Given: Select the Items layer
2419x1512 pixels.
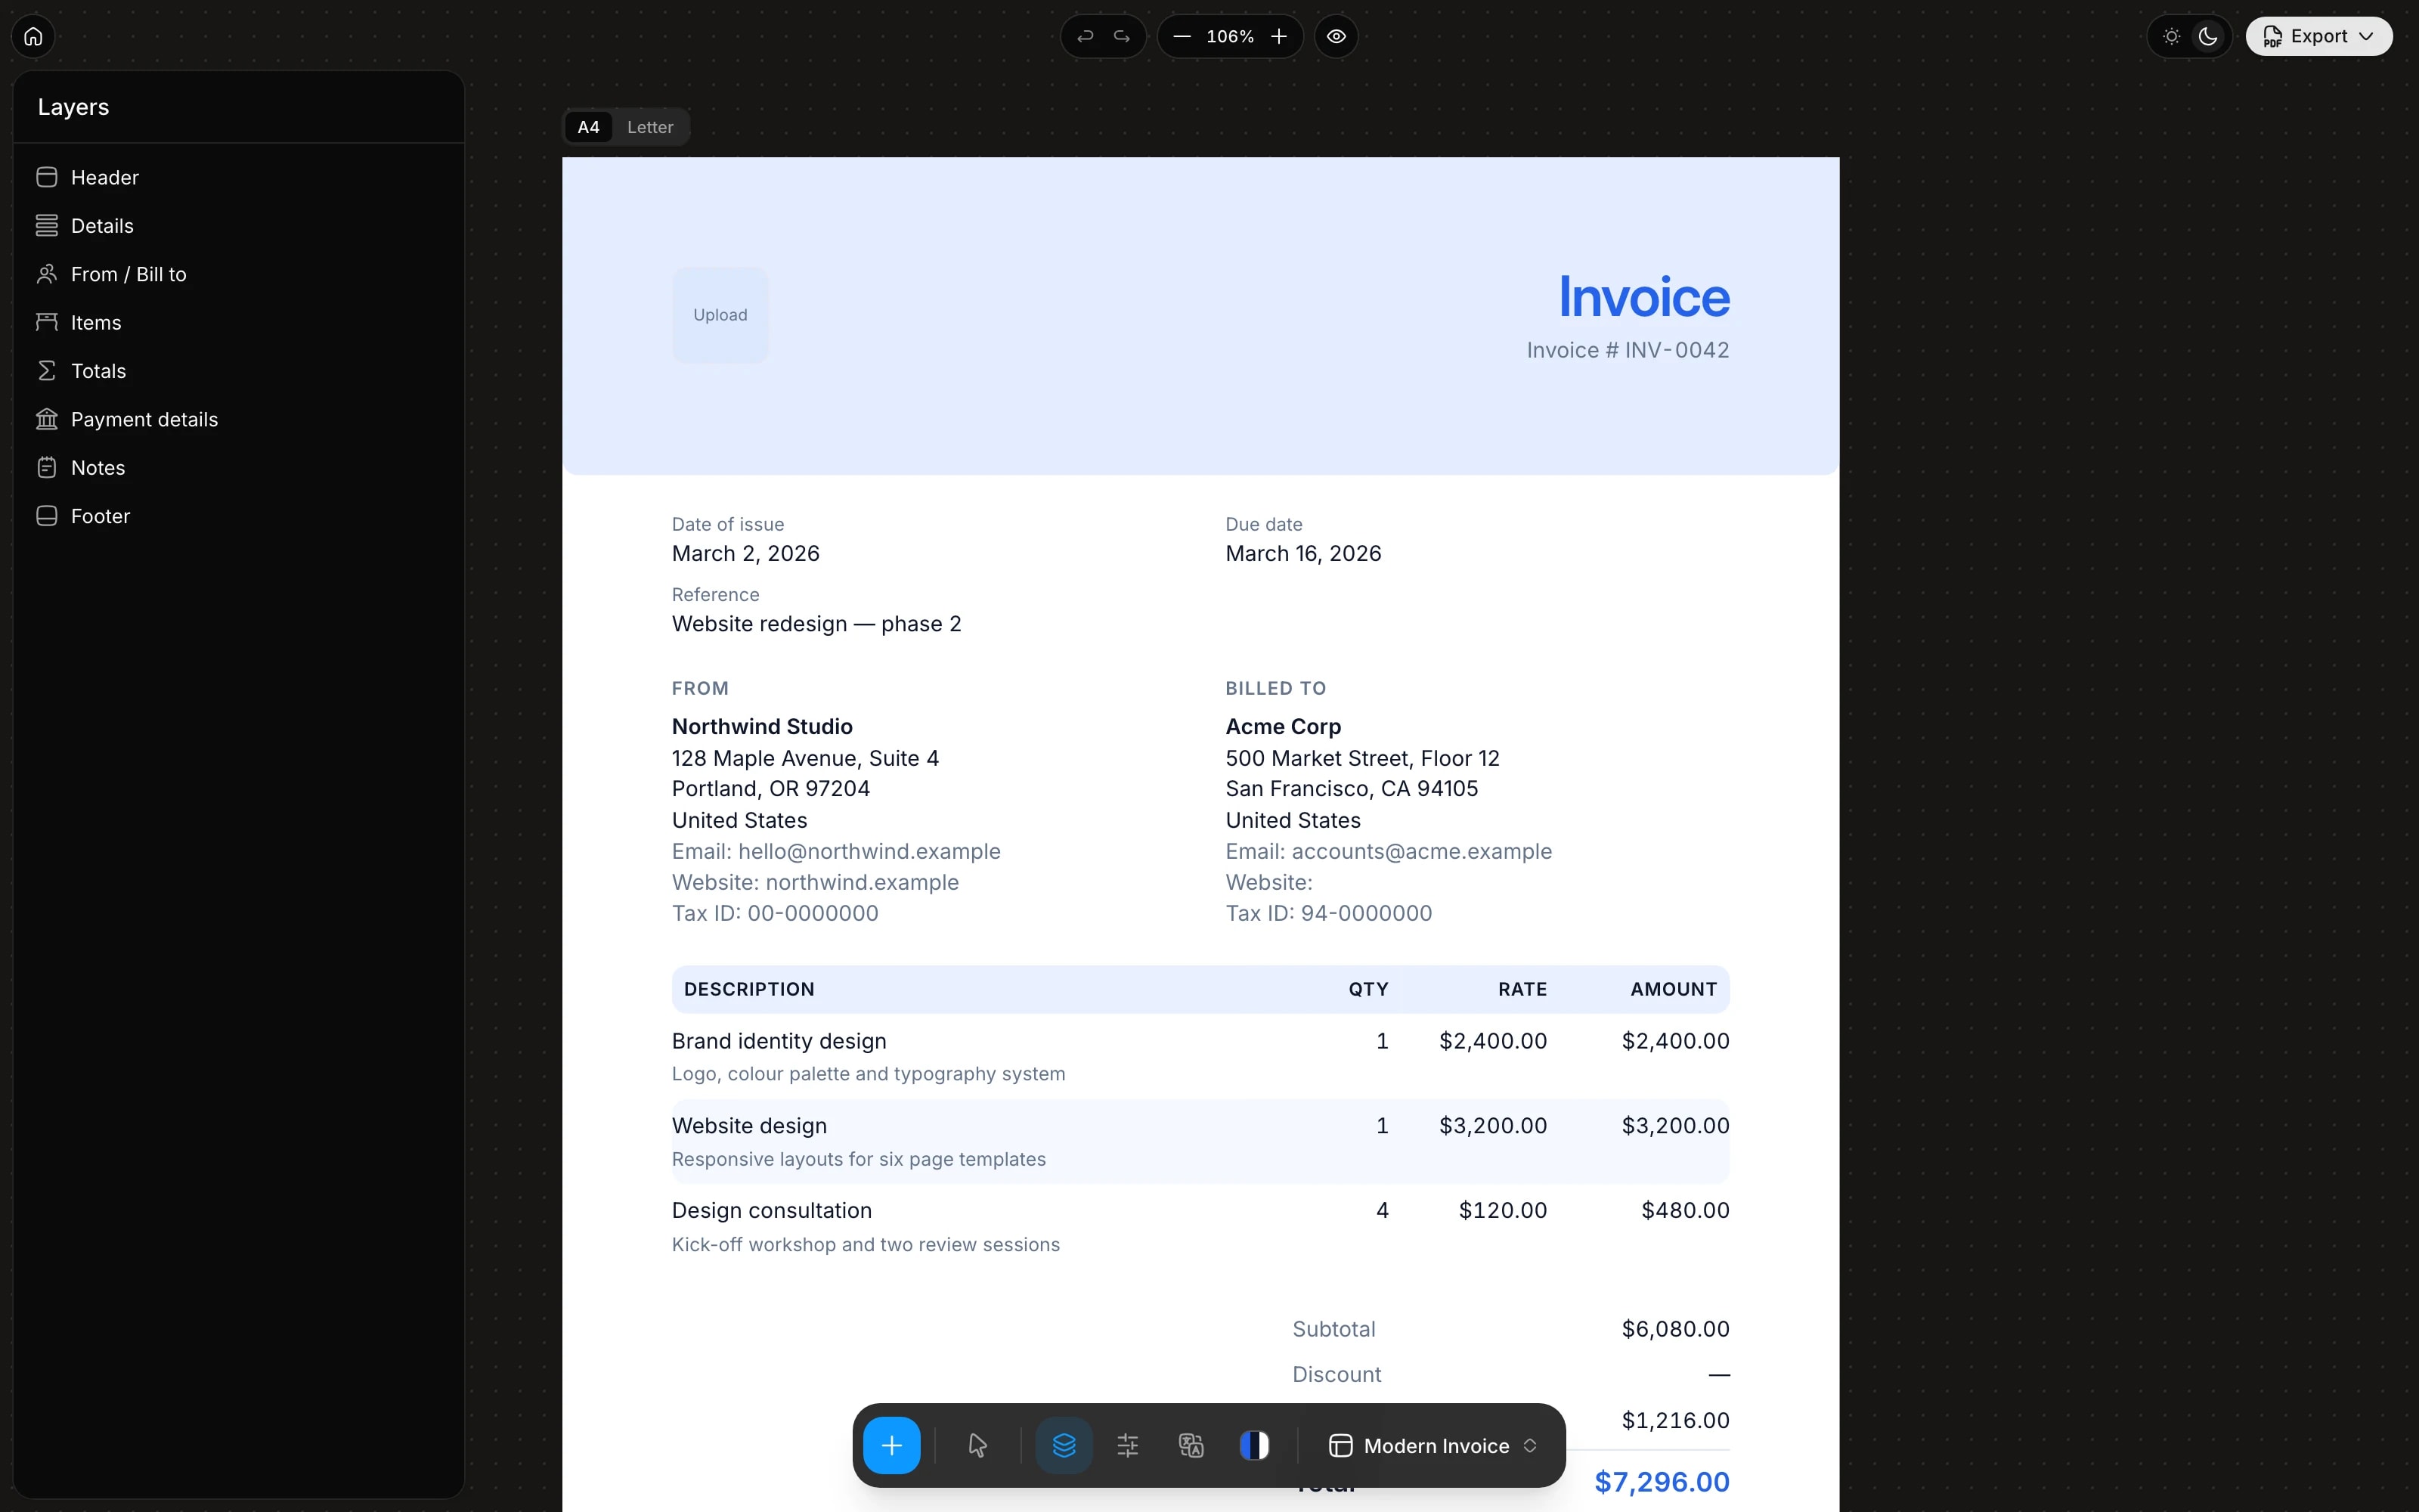Looking at the screenshot, I should point(238,322).
